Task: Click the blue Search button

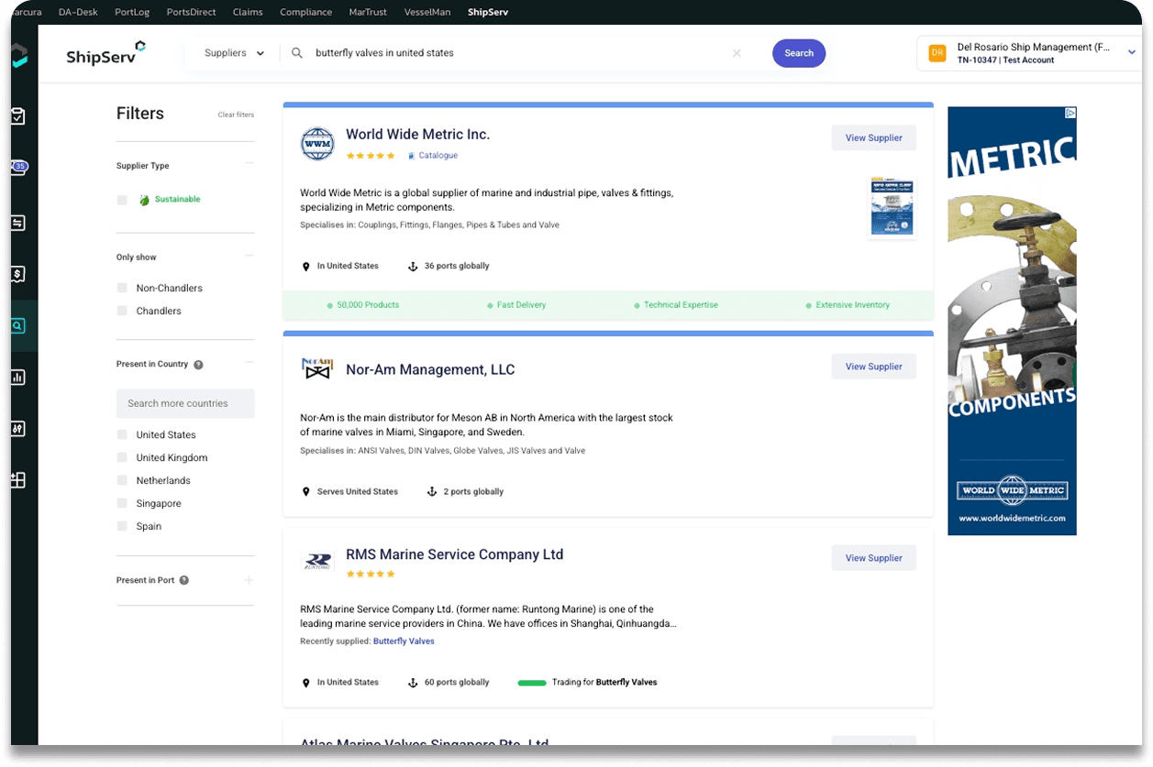Action: click(799, 53)
